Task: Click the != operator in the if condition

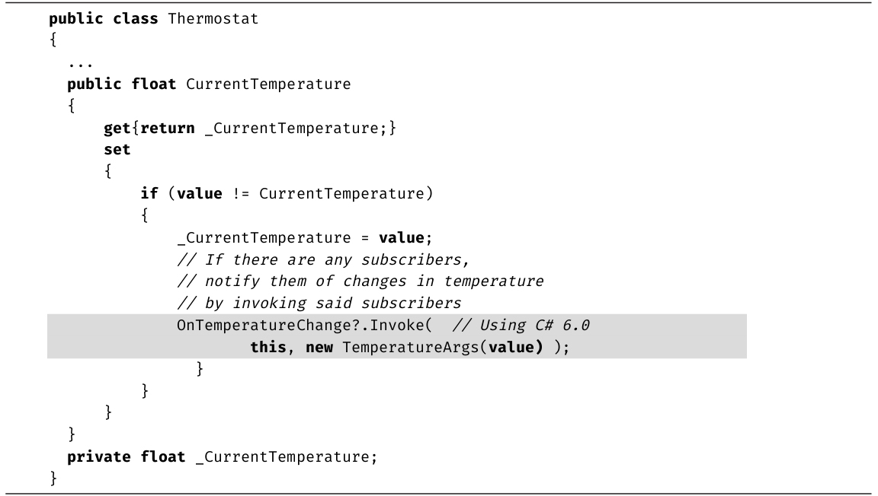Action: coord(239,194)
